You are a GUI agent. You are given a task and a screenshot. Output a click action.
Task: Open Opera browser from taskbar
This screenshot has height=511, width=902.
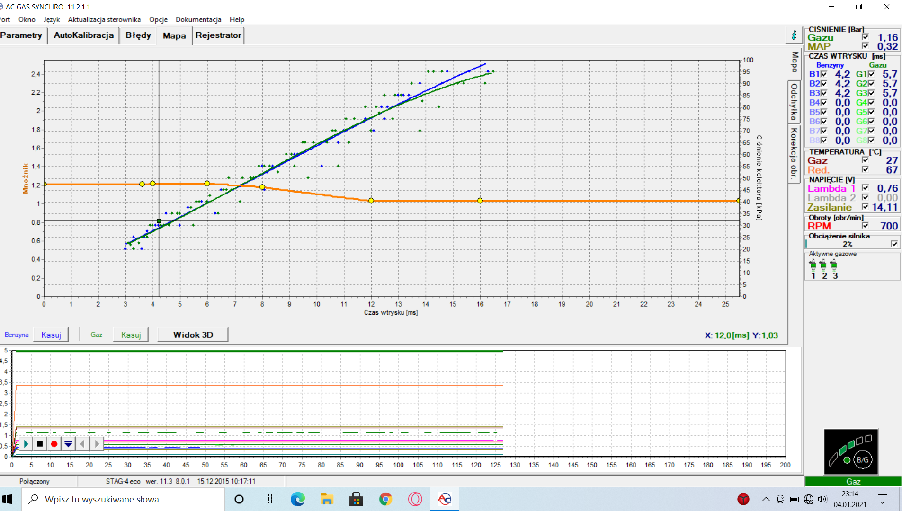(415, 499)
